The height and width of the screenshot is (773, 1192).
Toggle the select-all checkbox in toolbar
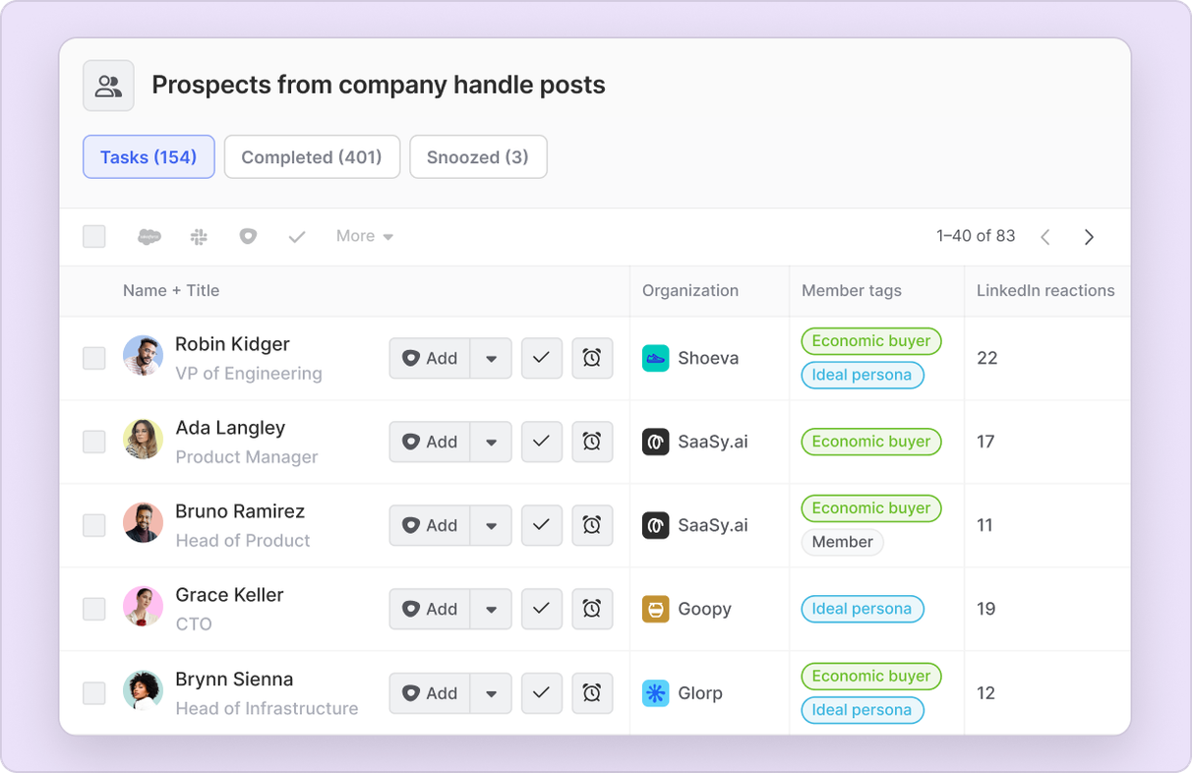94,237
